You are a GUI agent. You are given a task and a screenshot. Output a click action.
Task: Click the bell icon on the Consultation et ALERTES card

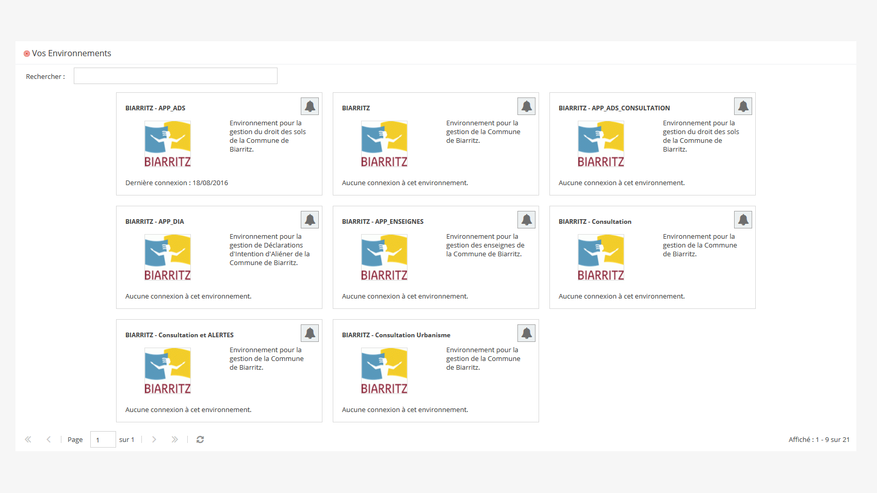(x=310, y=333)
